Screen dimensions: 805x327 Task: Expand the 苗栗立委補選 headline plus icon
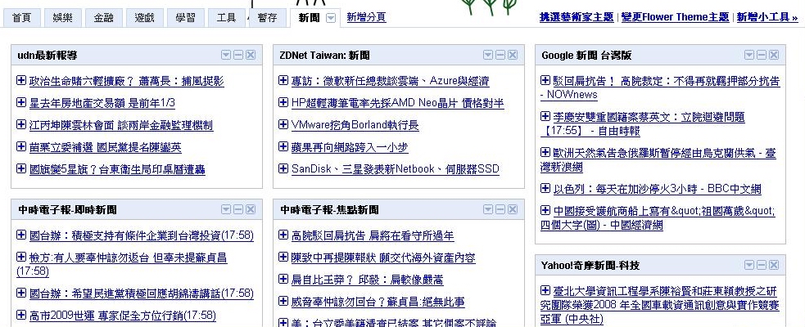tap(21, 146)
